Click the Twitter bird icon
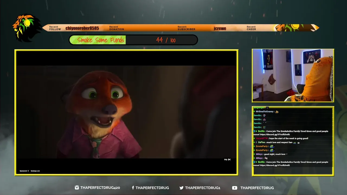Viewport: 347px width, 195px height. pos(181,188)
